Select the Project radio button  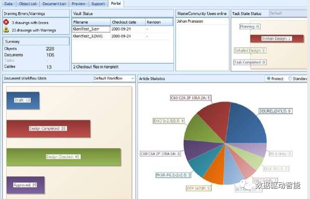(x=268, y=78)
